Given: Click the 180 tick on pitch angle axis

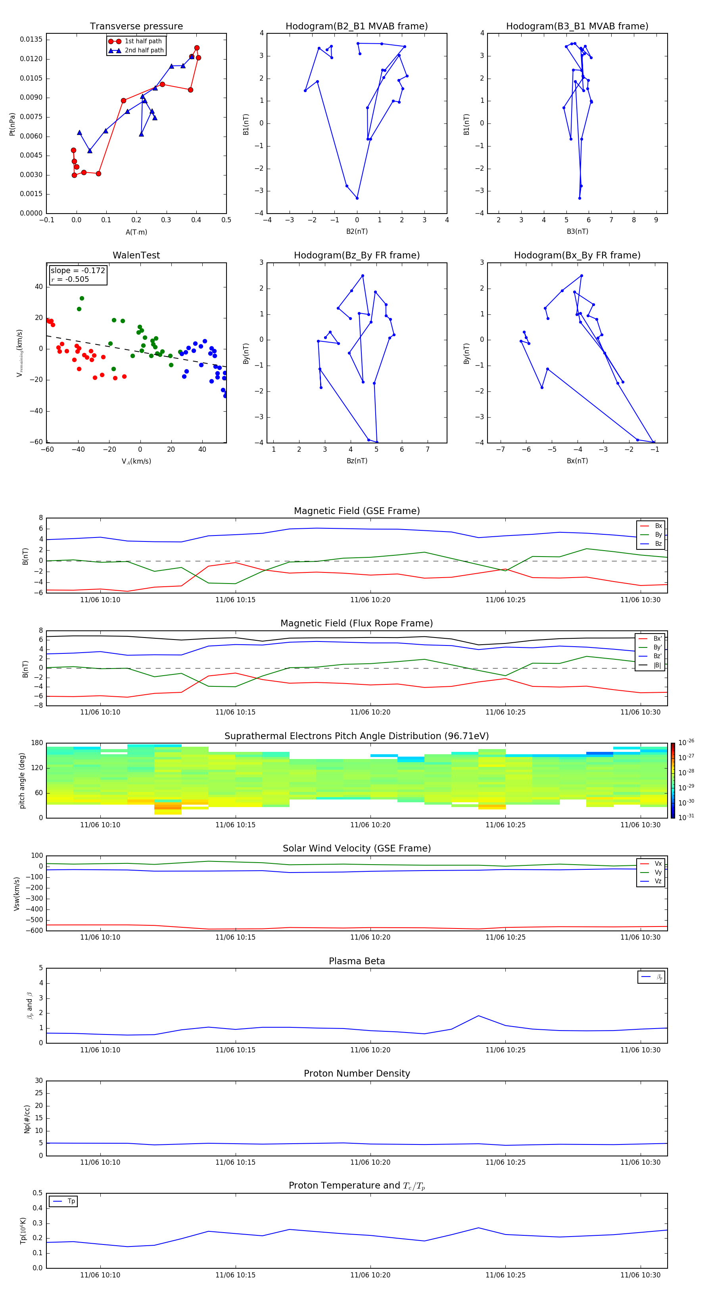Looking at the screenshot, I should click(x=37, y=743).
